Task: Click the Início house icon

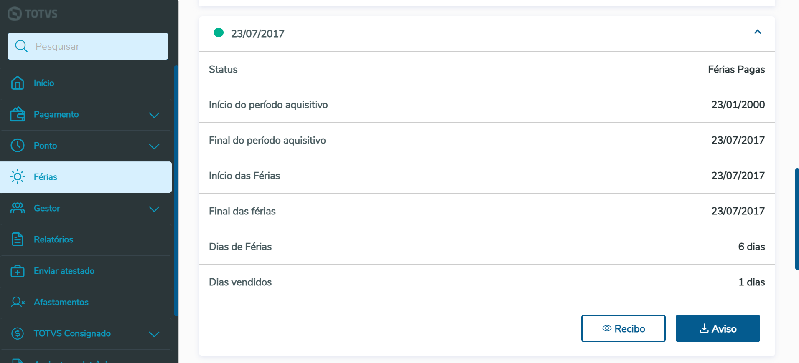Action: click(18, 83)
